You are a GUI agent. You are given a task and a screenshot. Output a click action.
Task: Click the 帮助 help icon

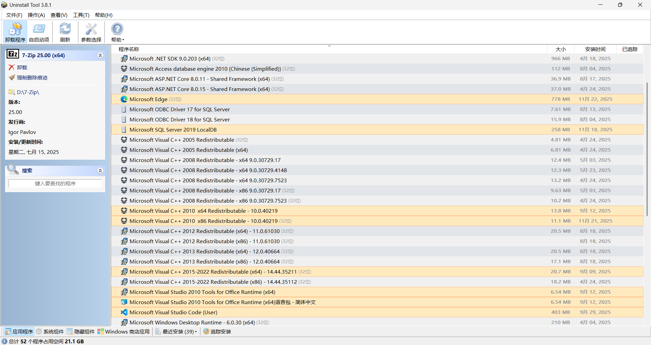click(x=117, y=31)
